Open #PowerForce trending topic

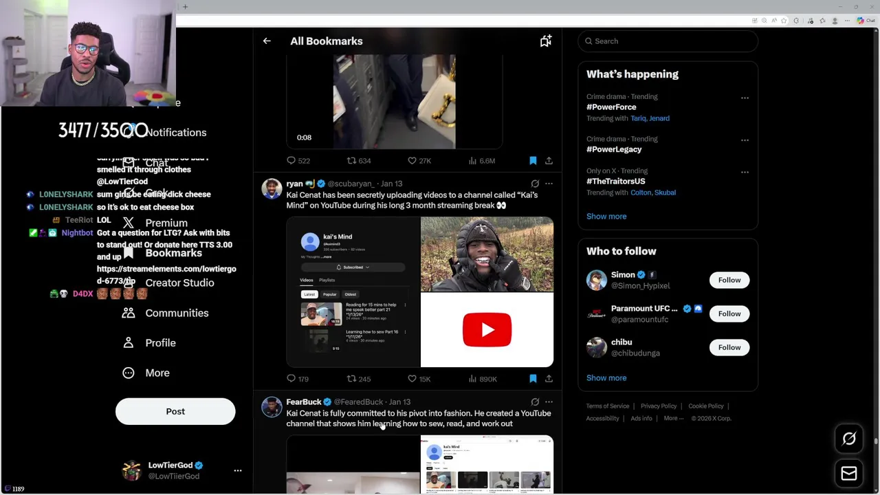(611, 107)
